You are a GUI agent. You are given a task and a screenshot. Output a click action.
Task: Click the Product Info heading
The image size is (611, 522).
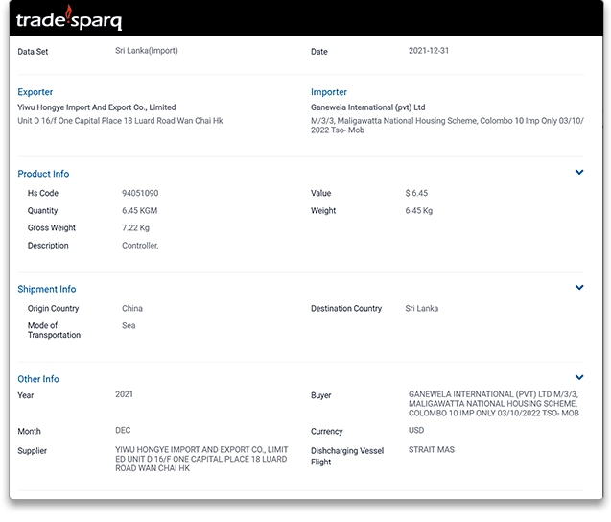43,174
